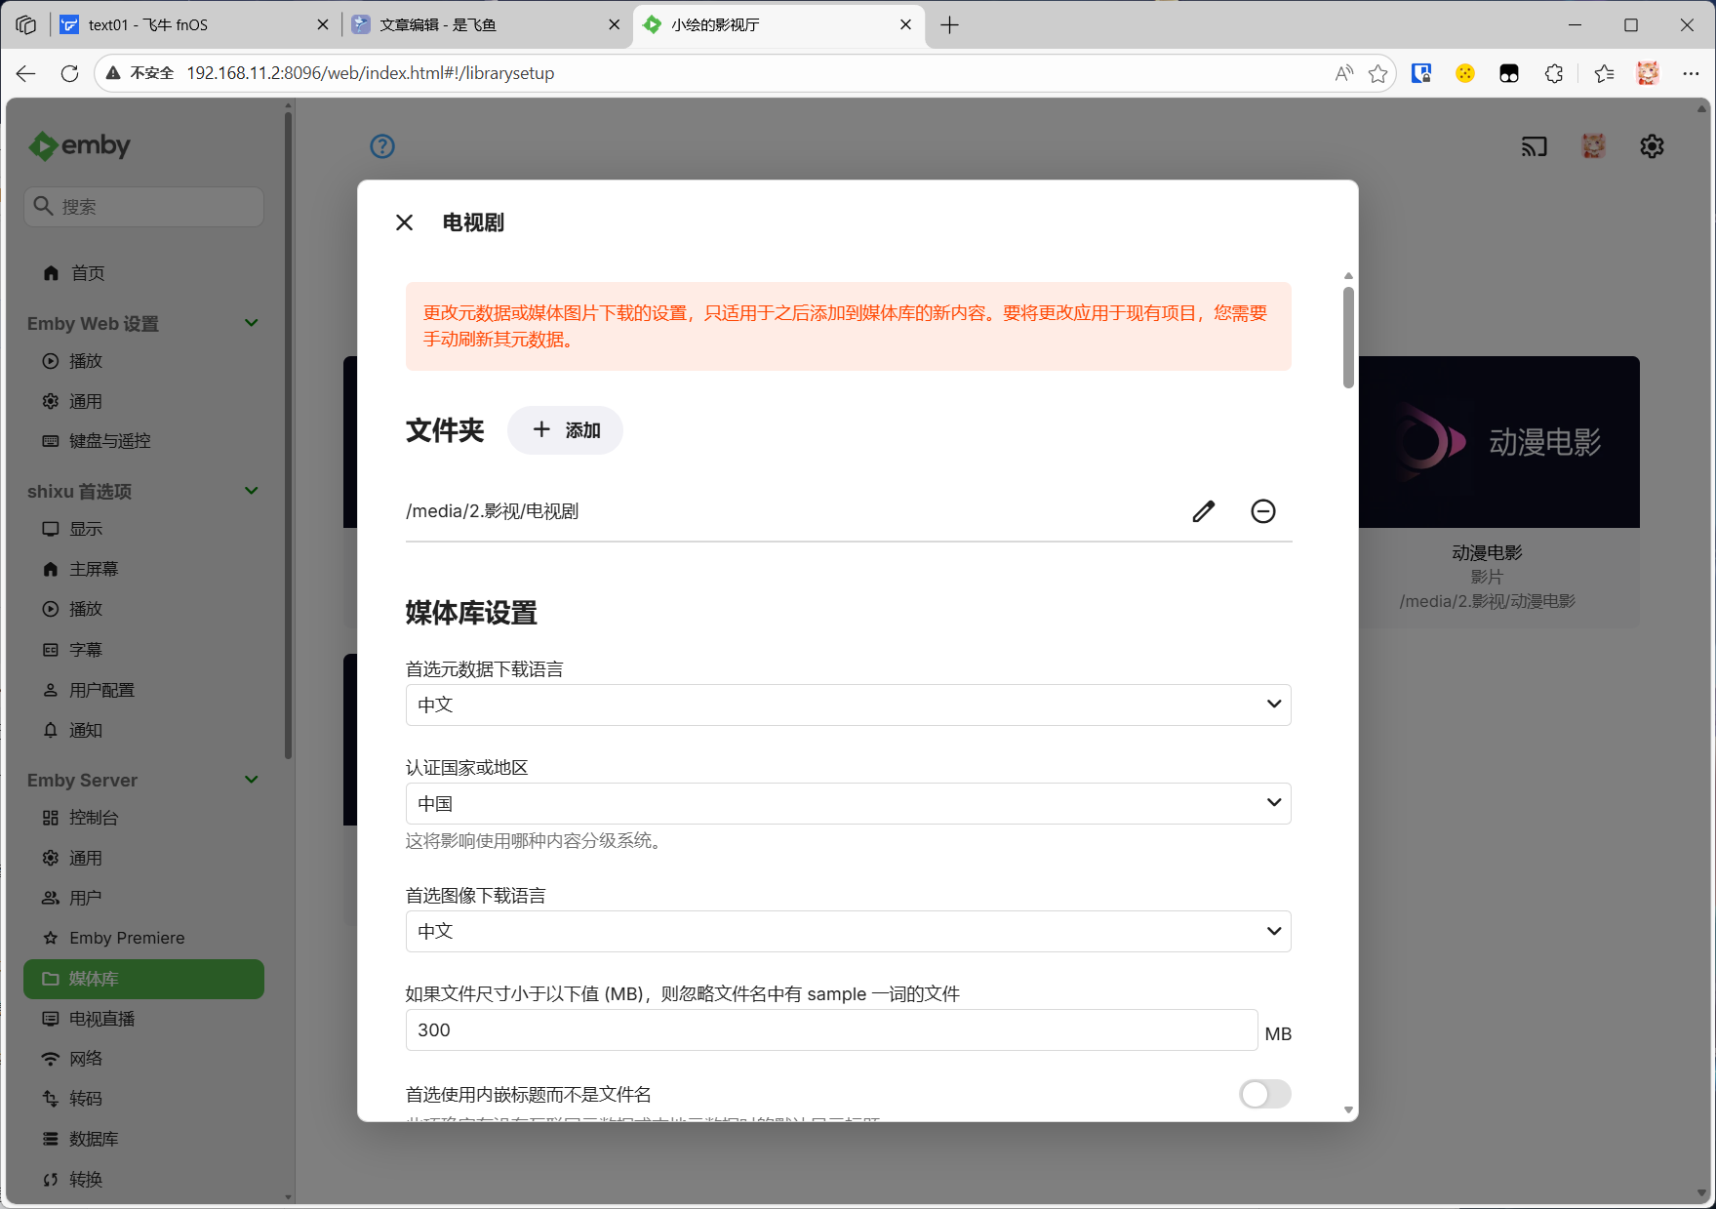Viewport: 1716px width, 1209px height.
Task: Open the 认证国家或地区 dropdown
Action: tap(848, 803)
